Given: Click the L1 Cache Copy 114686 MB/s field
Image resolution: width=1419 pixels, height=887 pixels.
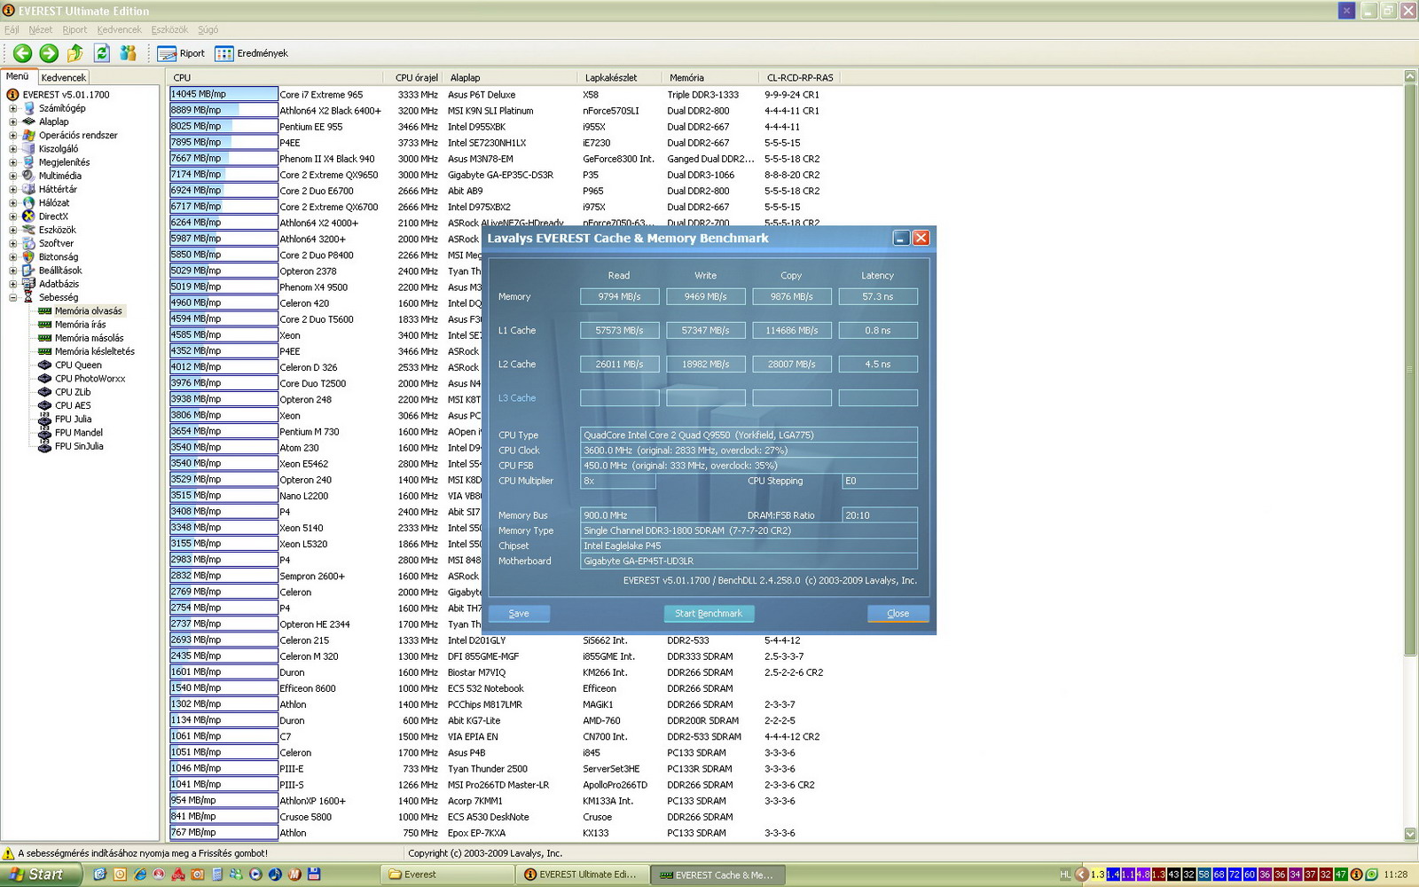Looking at the screenshot, I should 792,330.
